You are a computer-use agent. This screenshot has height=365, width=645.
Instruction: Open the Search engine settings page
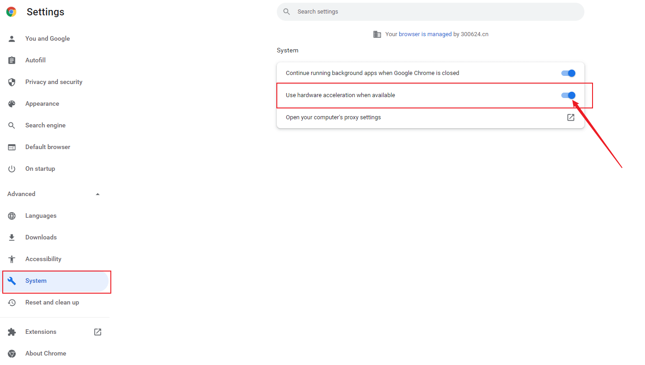[x=45, y=126]
